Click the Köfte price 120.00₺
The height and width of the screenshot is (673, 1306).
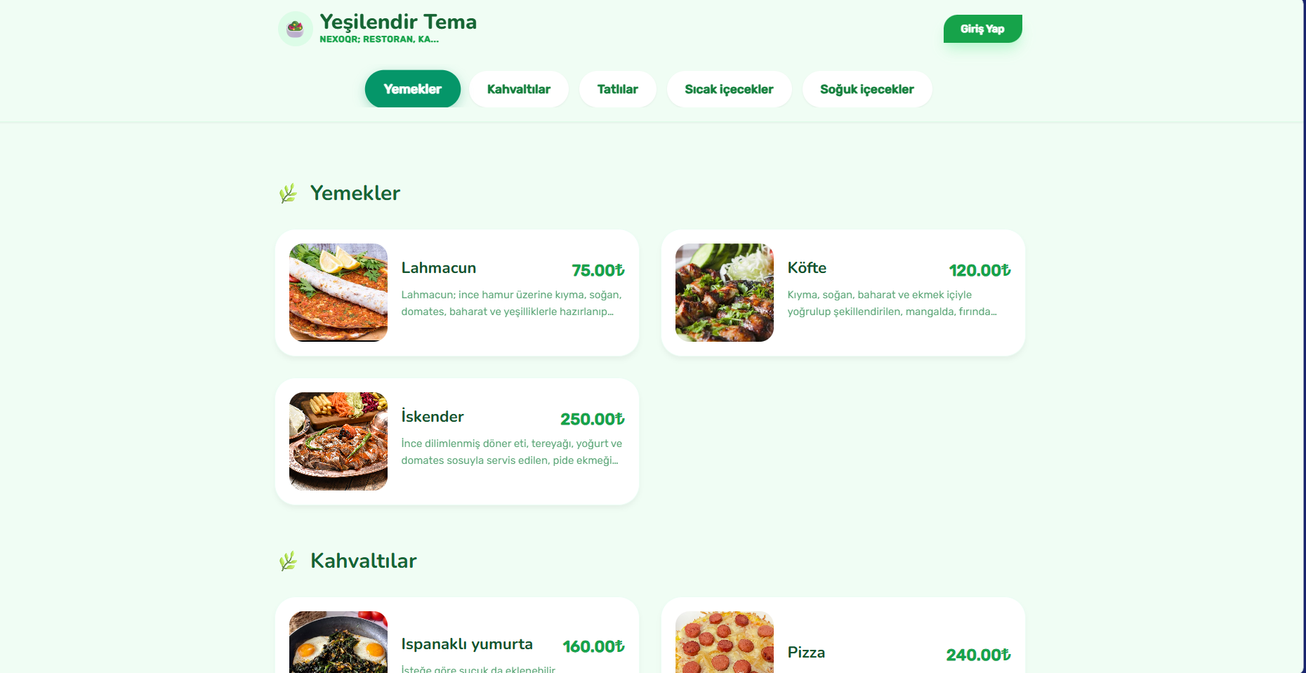979,270
